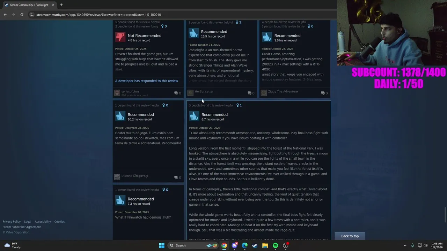Open Microsoft Edge from taskbar
The height and width of the screenshot is (251, 447).
(x=244, y=245)
